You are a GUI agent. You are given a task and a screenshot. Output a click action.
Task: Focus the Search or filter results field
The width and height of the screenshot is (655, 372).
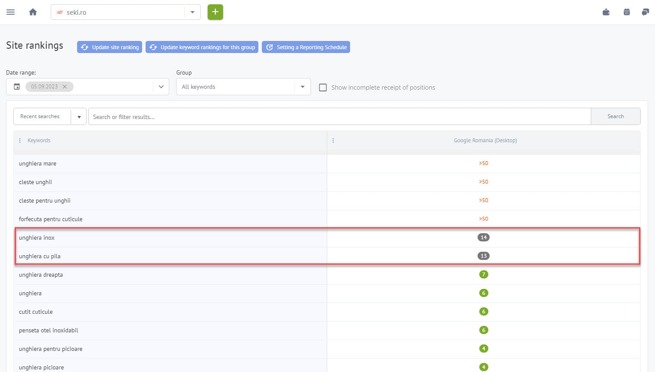click(339, 117)
